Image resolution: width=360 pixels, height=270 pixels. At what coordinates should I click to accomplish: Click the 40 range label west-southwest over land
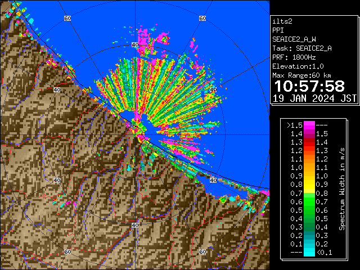click(57, 180)
